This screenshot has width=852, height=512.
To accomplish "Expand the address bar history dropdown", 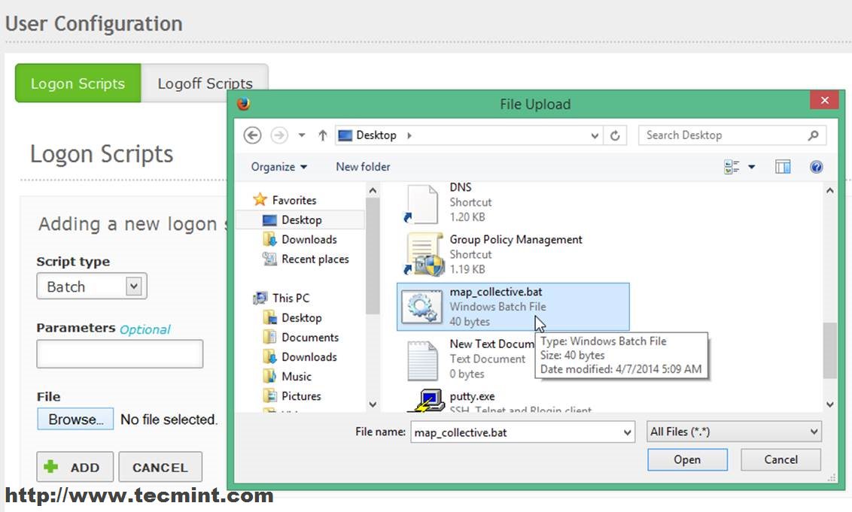I will pyautogui.click(x=595, y=136).
